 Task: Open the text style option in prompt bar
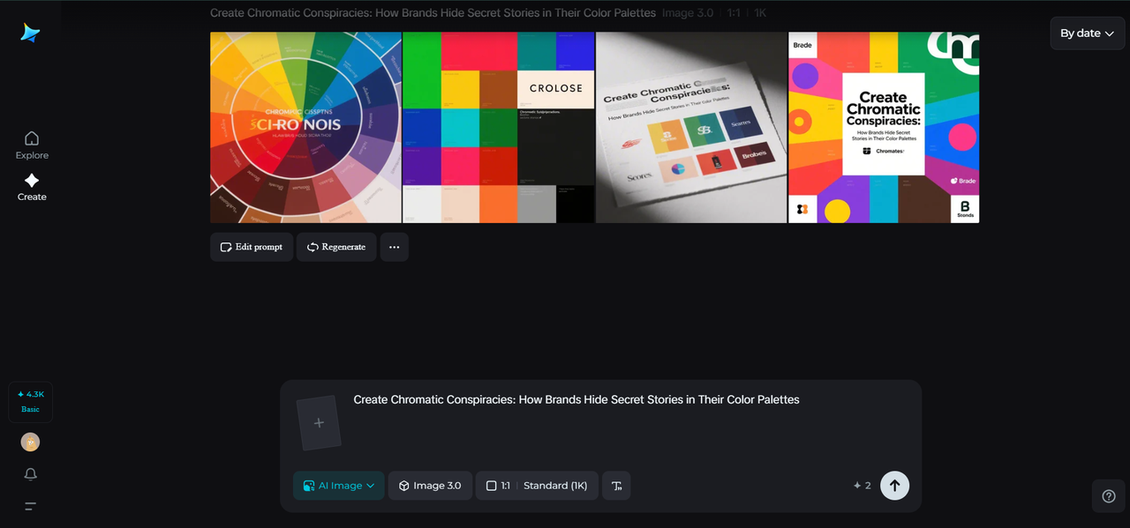[616, 485]
